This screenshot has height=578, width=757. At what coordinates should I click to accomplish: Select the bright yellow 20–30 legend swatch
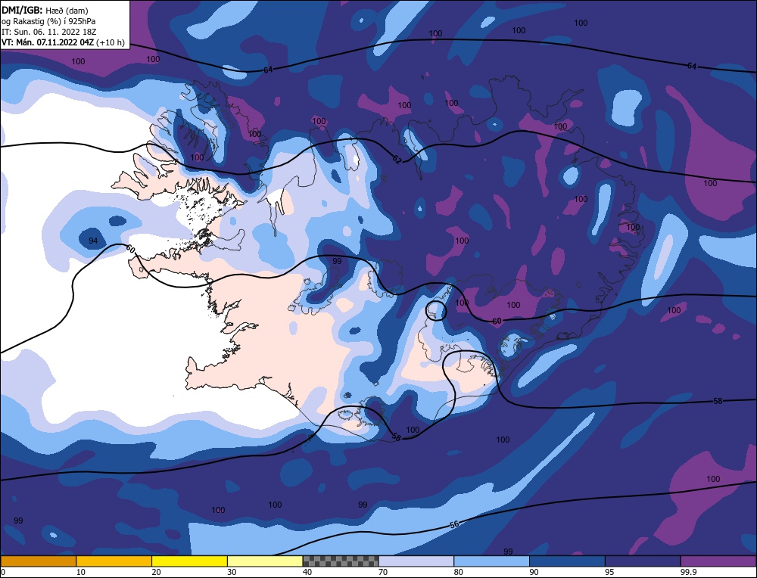point(189,561)
